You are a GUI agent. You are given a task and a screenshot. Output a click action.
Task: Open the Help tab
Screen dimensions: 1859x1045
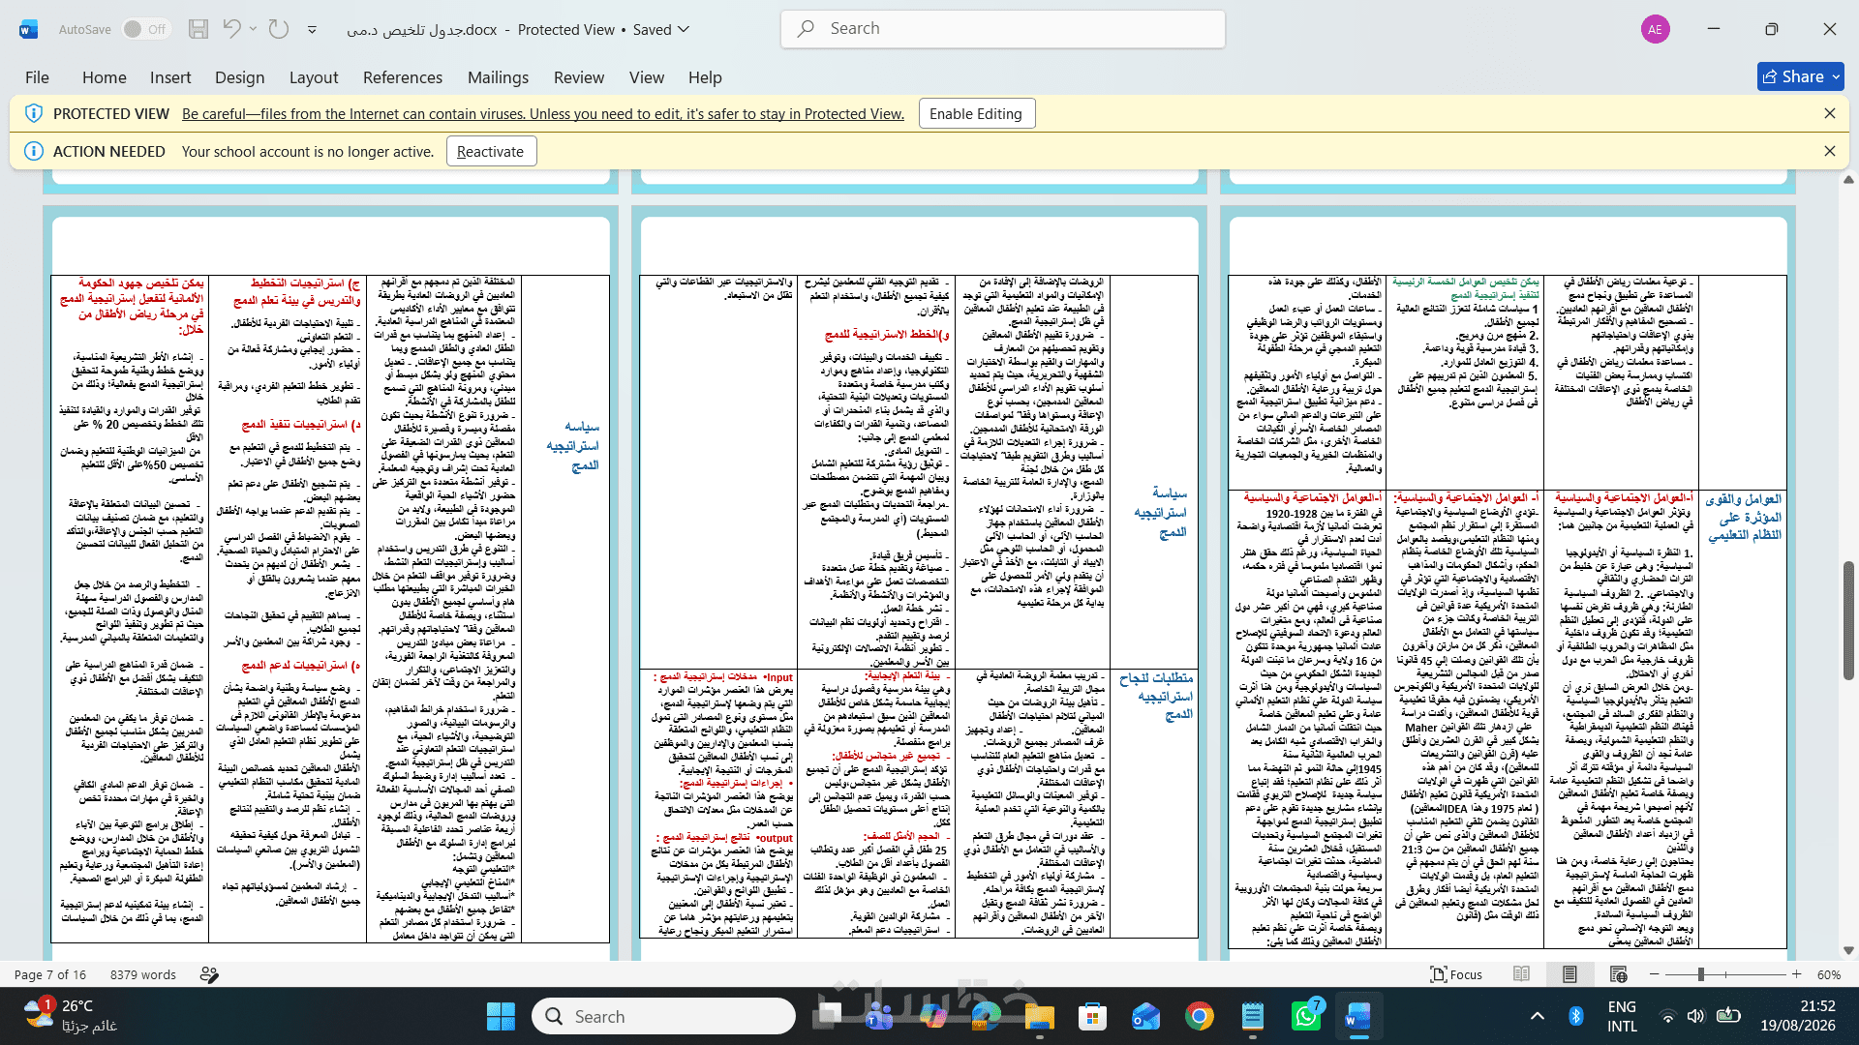(705, 77)
